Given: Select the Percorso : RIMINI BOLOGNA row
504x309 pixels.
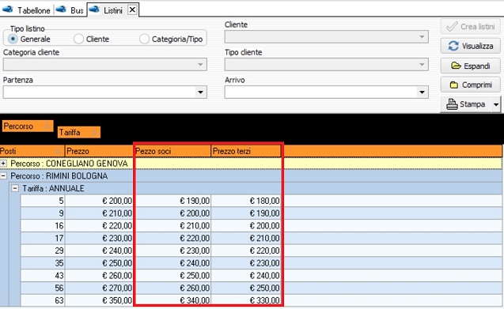Looking at the screenshot, I should [251, 176].
